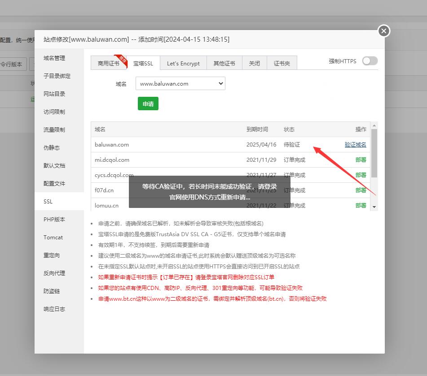Switch to the Let's Encrypt tab
Screen dimensions: 427x376
183,63
